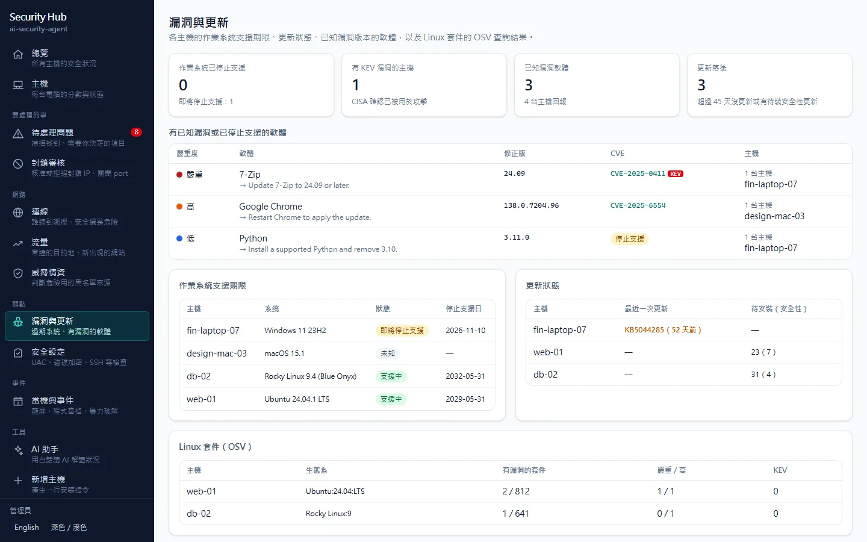
Task: Select the 安全設定 sidebar item
Action: point(77,357)
